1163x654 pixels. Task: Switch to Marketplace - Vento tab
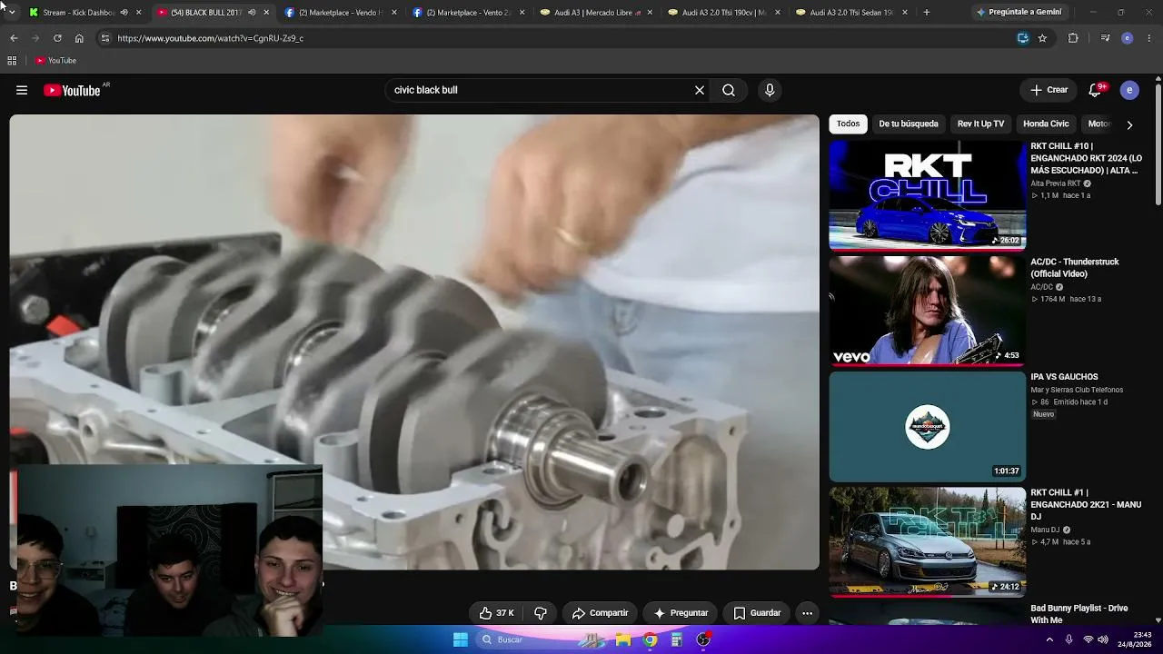click(x=466, y=13)
